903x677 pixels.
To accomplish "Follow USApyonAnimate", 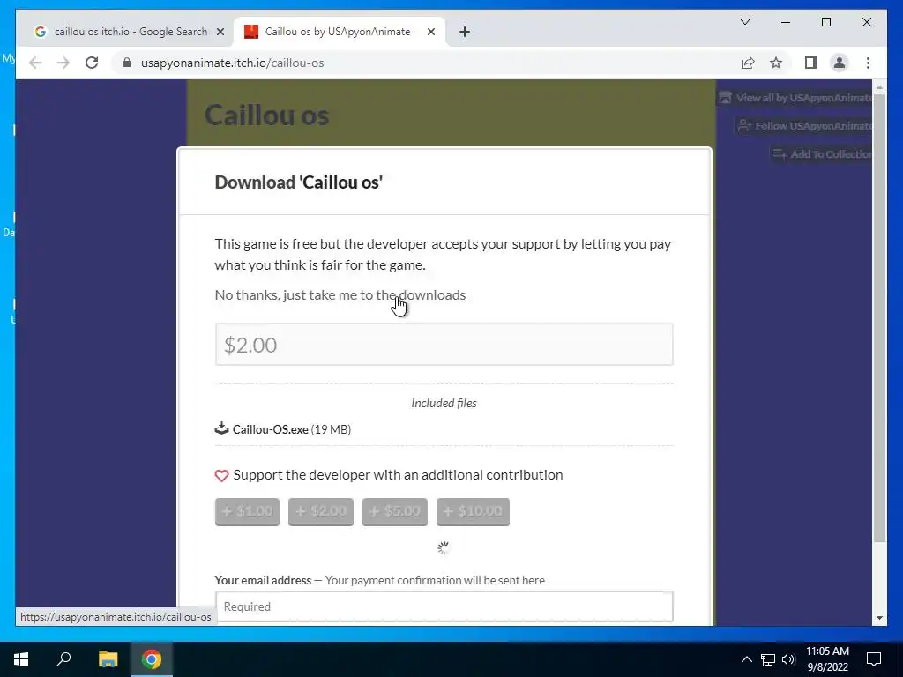I will [804, 125].
